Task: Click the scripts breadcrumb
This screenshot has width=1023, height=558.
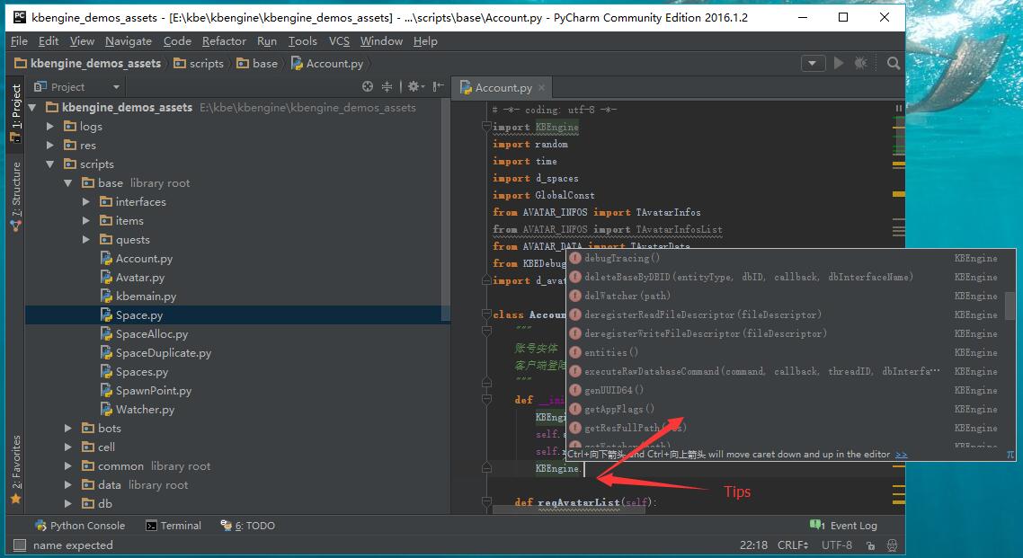Action: click(x=199, y=63)
